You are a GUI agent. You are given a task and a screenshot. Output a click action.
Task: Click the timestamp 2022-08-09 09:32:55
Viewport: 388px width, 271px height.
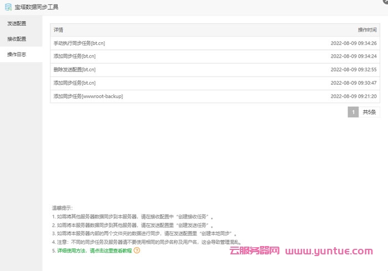353,69
